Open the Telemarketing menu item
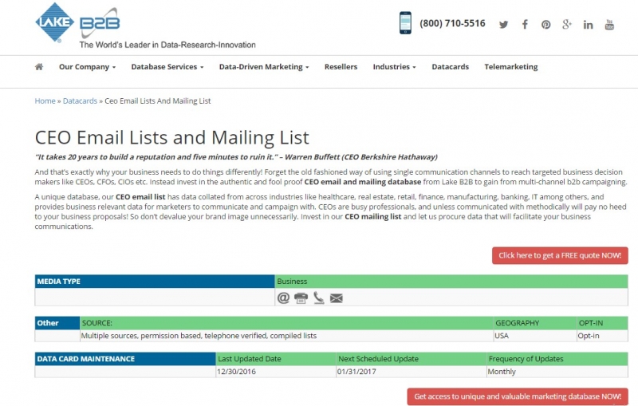This screenshot has width=638, height=406. (511, 67)
